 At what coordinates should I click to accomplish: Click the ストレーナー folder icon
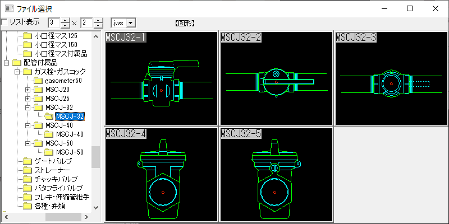pos(28,170)
